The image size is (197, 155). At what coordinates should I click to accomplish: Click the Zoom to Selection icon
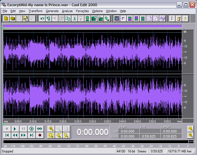(x=51, y=135)
